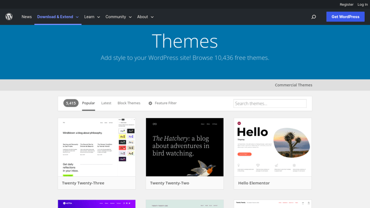Open the Commercial Themes link
This screenshot has height=208, width=370.
[x=293, y=85]
